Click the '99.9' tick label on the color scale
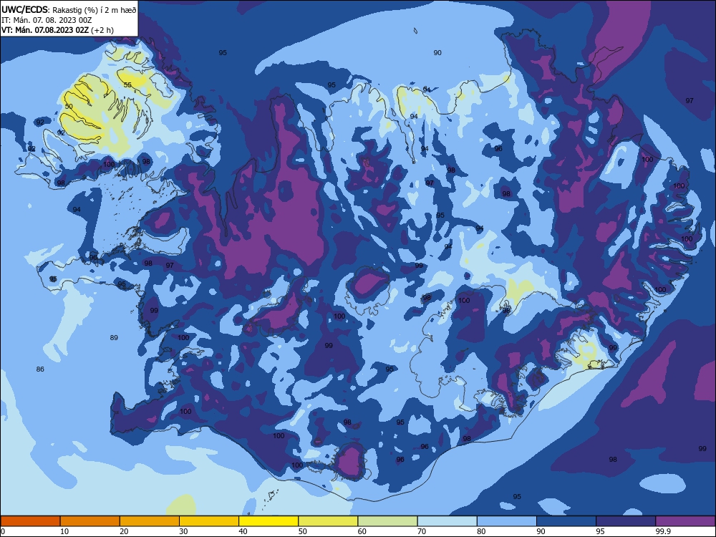 click(x=664, y=531)
